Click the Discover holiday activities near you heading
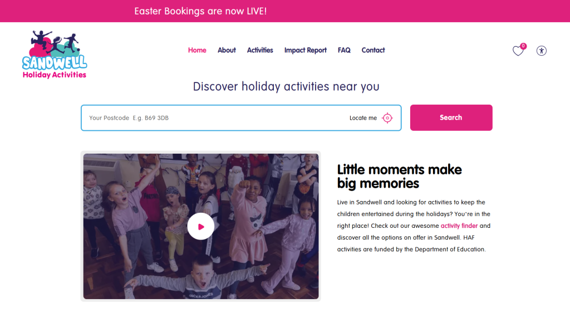 (x=286, y=86)
